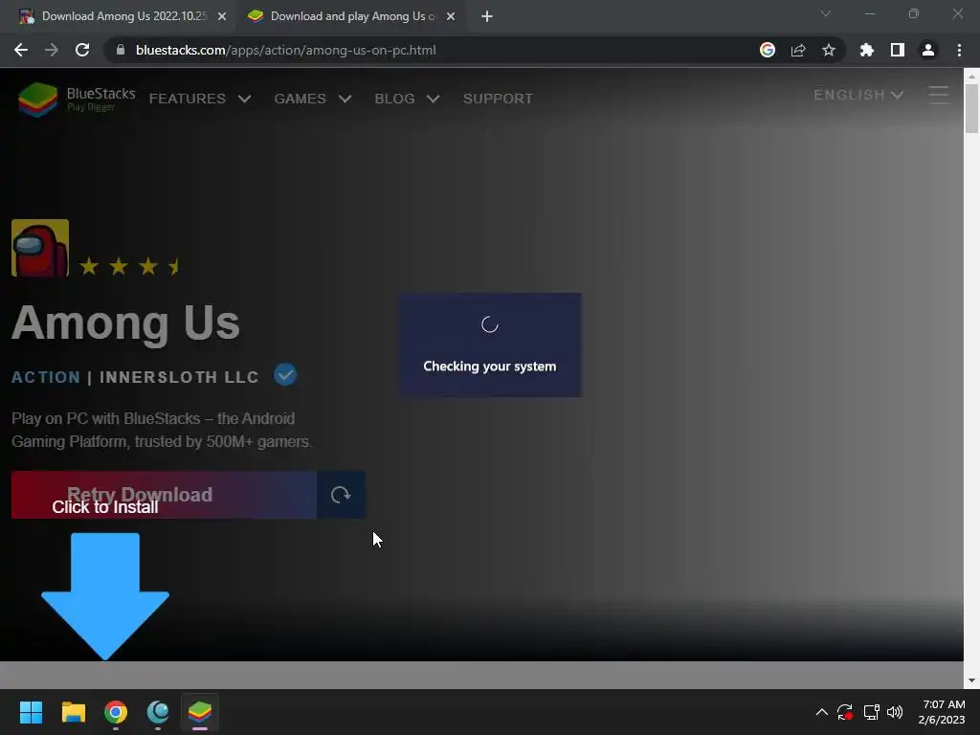Open File Explorer from taskbar

(x=73, y=712)
